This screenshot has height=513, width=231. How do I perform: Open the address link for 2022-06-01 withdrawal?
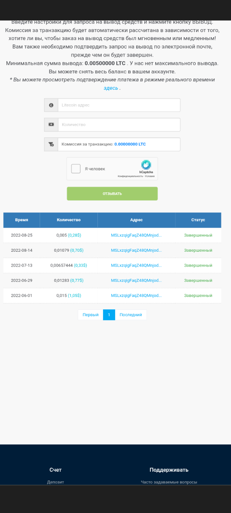click(x=136, y=295)
